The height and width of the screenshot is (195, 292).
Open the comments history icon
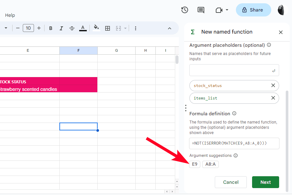[x=201, y=10]
